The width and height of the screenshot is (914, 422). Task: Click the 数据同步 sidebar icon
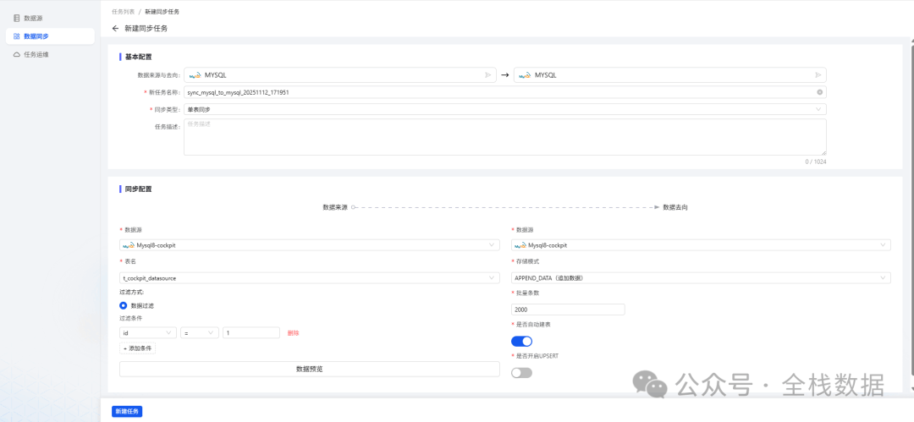pos(17,36)
